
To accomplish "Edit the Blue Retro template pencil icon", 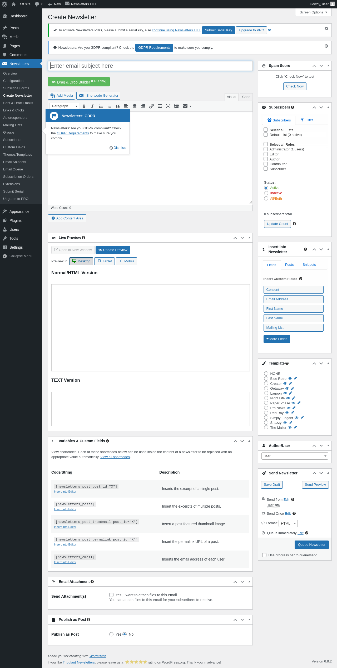I will 295,379.
